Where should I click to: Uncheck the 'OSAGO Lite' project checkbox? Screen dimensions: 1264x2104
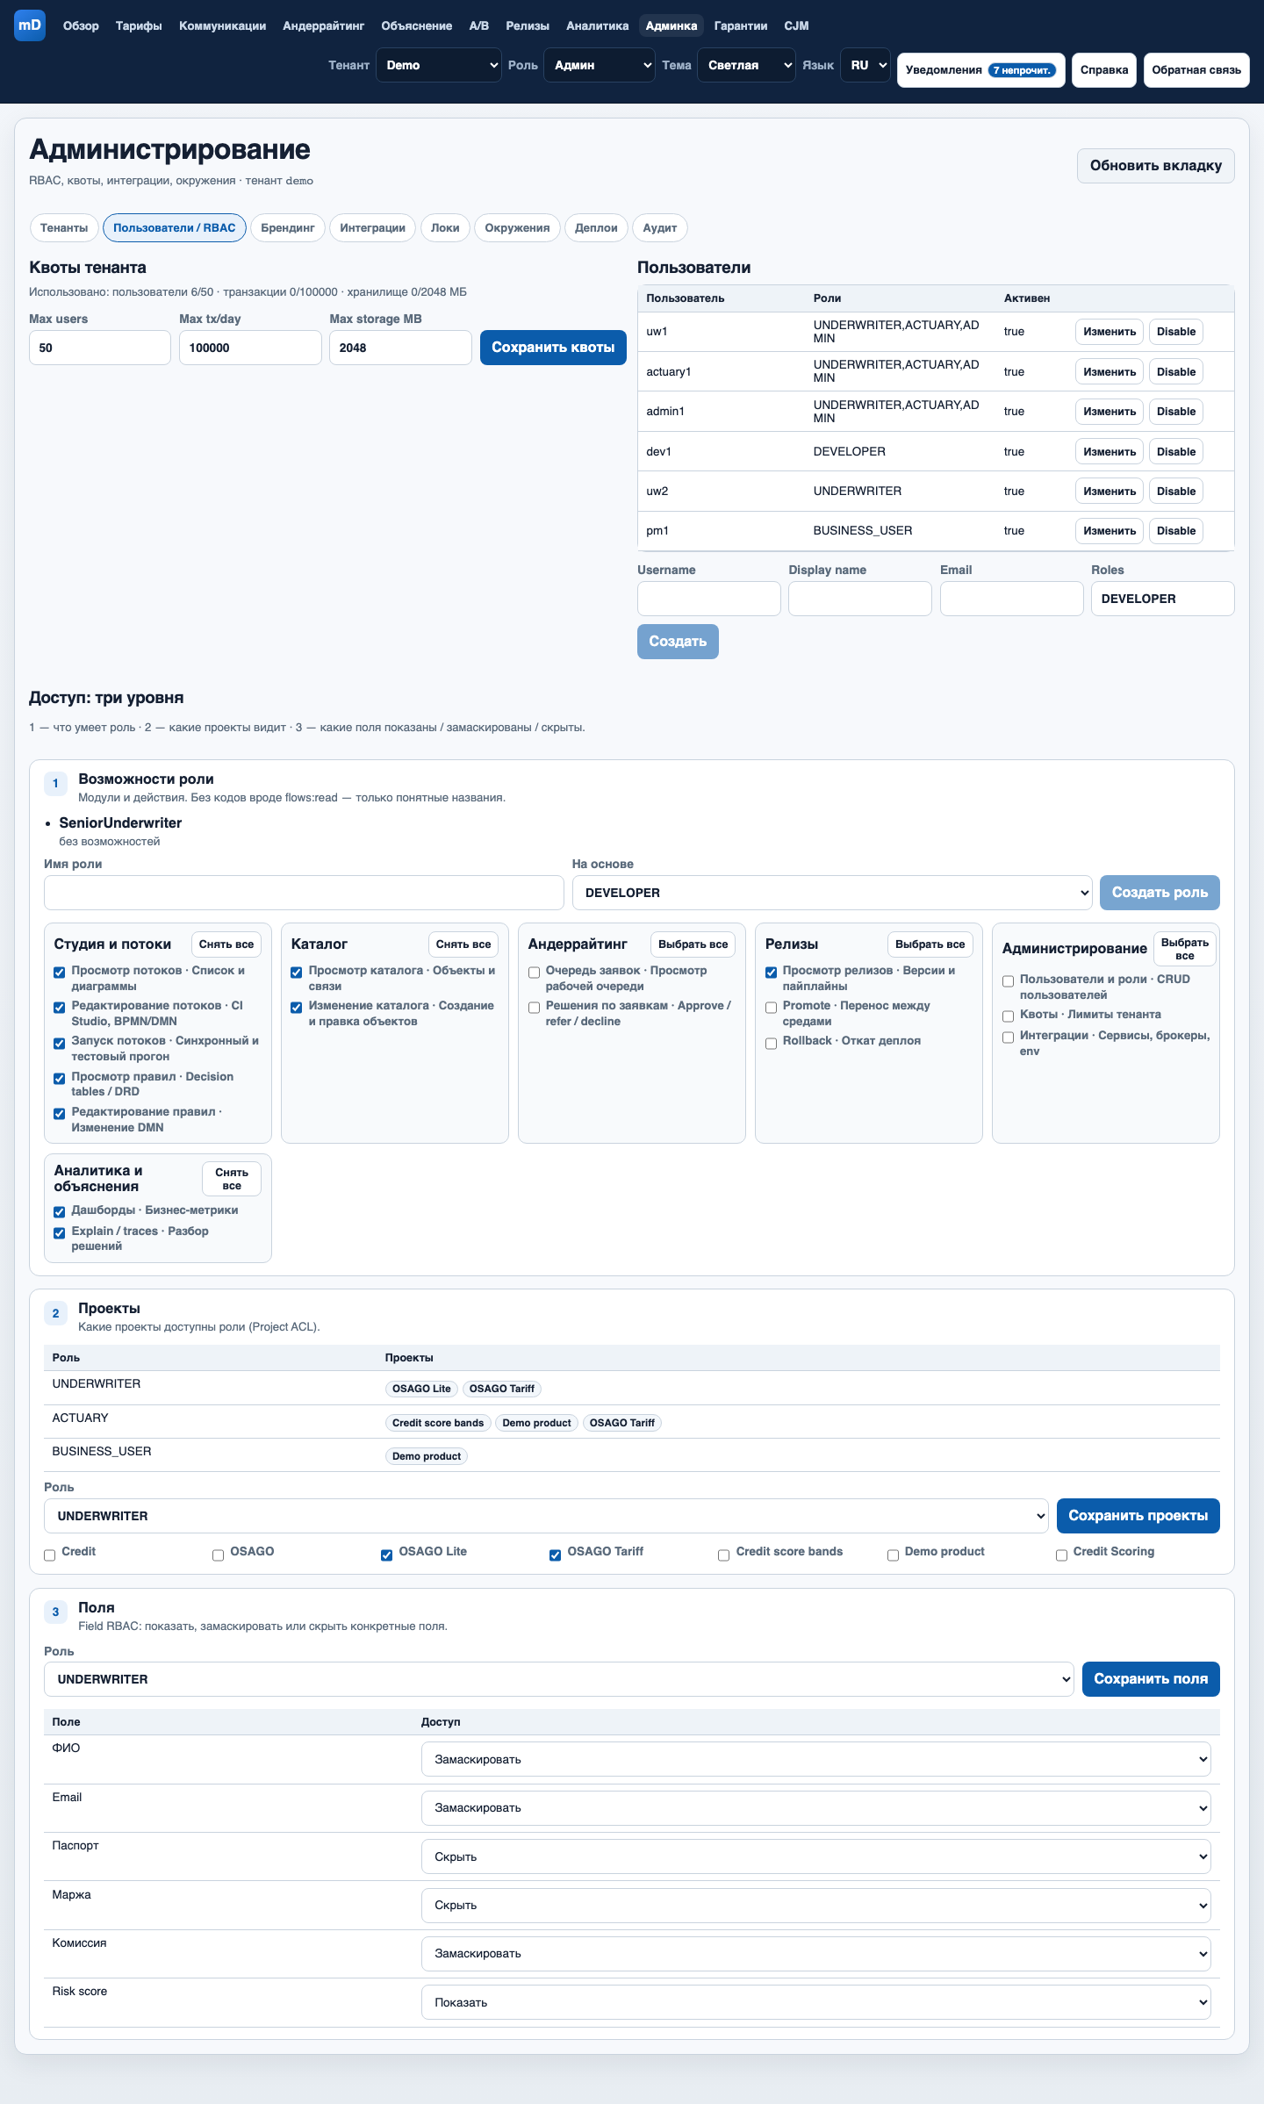(386, 1555)
